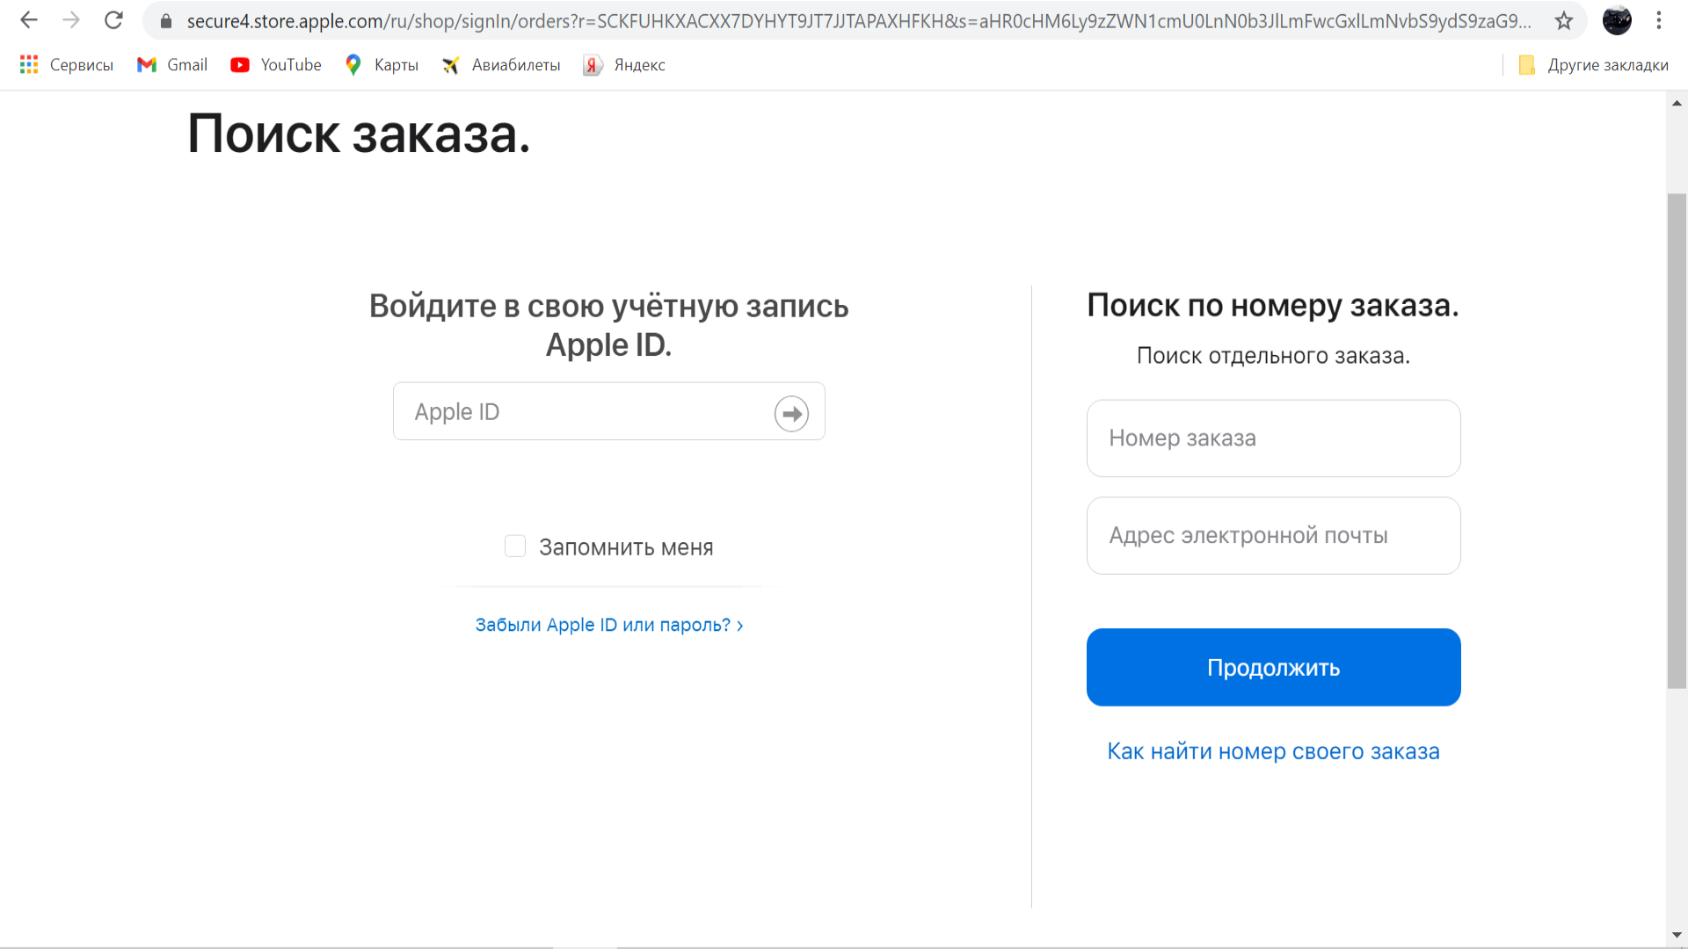Viewport: 1688px width, 949px height.
Task: Open the Chrome profile avatar
Action: click(1617, 20)
